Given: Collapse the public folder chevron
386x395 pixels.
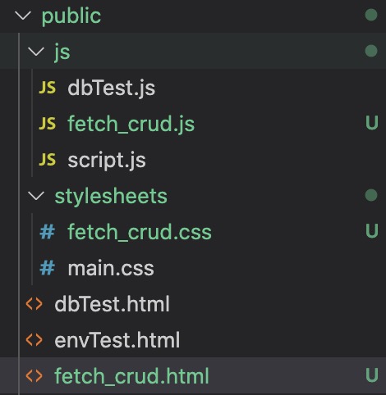Looking at the screenshot, I should pos(23,16).
